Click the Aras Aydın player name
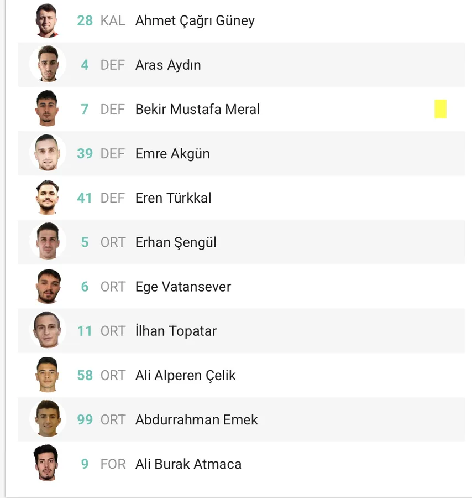Viewport: 472px width, 498px height. coord(168,65)
